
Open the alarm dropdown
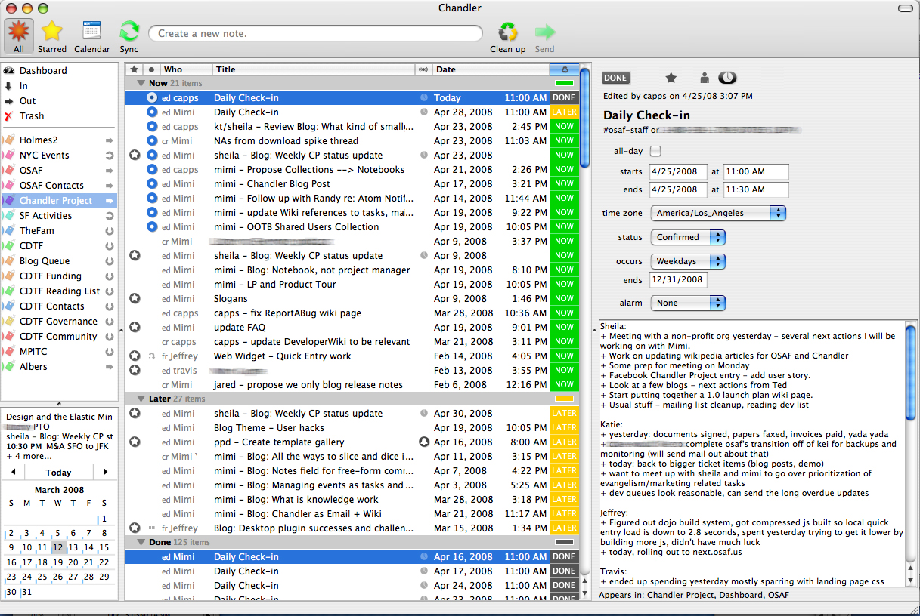coord(687,303)
